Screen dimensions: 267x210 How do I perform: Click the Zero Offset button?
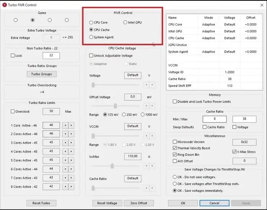(x=139, y=203)
